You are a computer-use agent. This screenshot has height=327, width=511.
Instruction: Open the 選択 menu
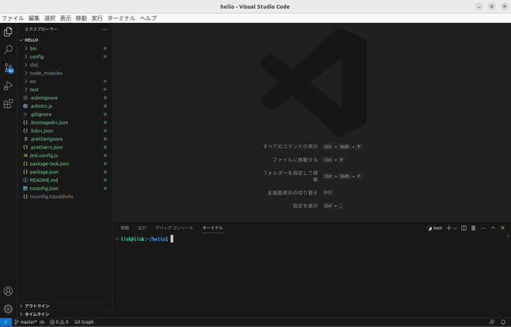pyautogui.click(x=50, y=18)
